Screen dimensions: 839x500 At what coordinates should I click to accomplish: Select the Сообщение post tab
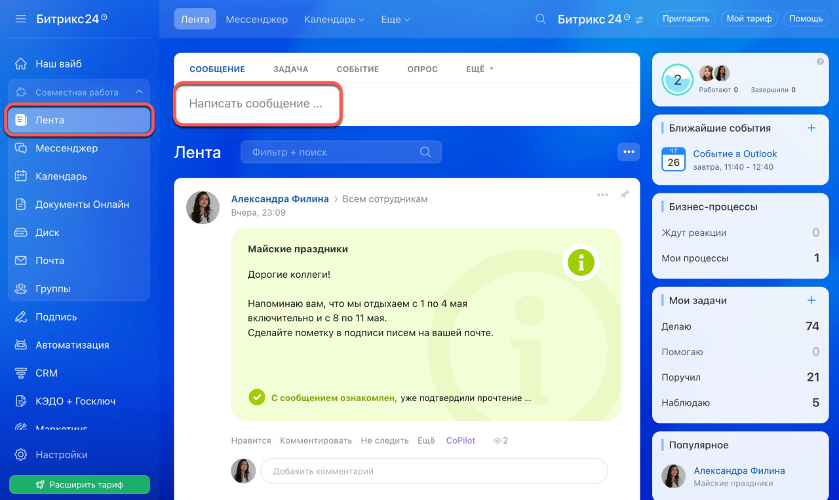[x=217, y=69]
